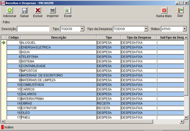Select the COMBUSTIVEIS row
190x131 pixels.
click(x=95, y=85)
